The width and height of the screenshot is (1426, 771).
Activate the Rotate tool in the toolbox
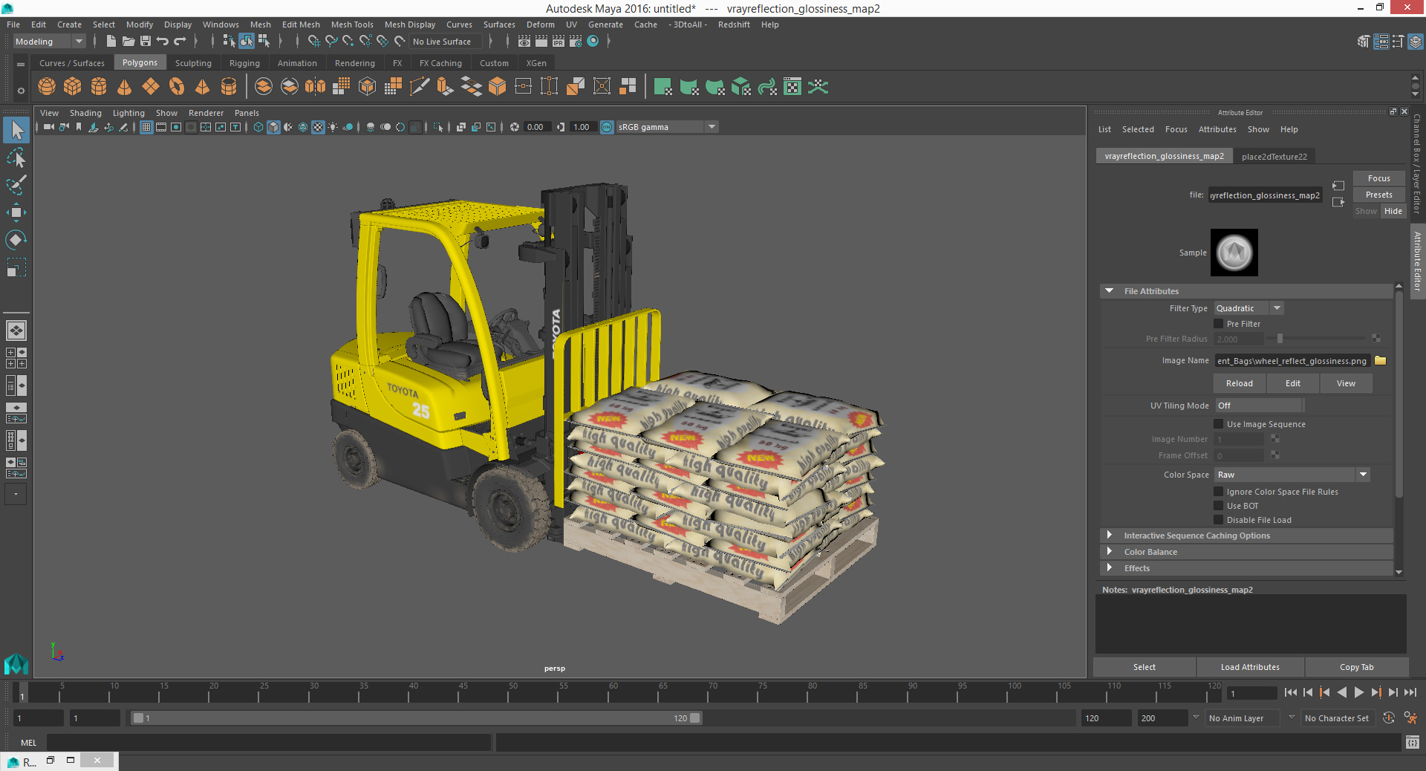pos(16,240)
